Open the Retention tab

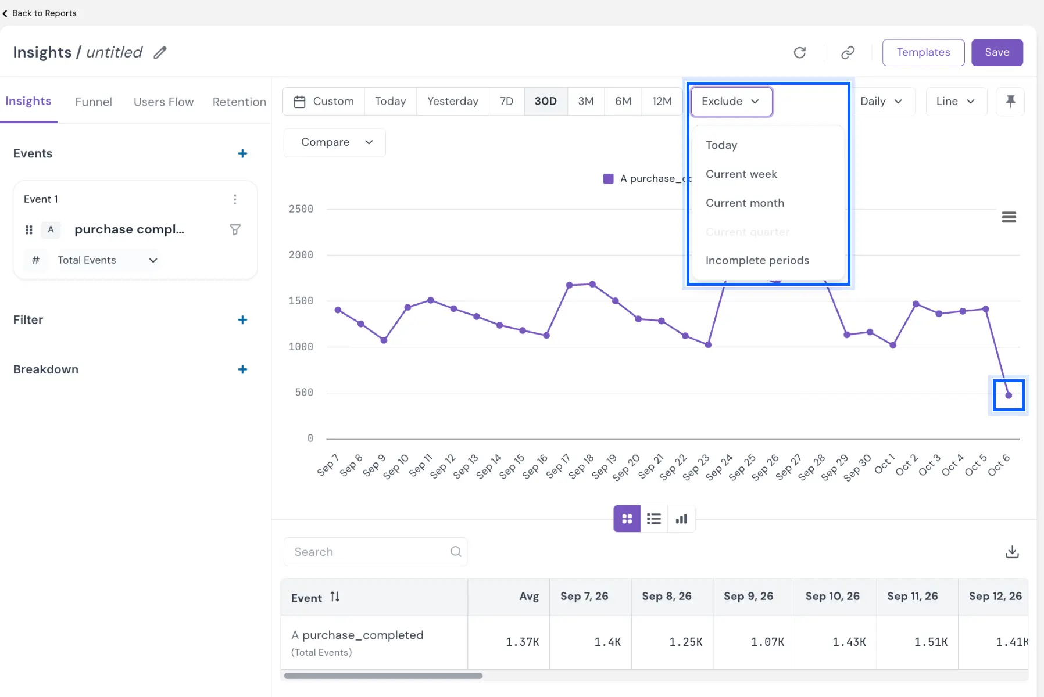click(x=239, y=102)
